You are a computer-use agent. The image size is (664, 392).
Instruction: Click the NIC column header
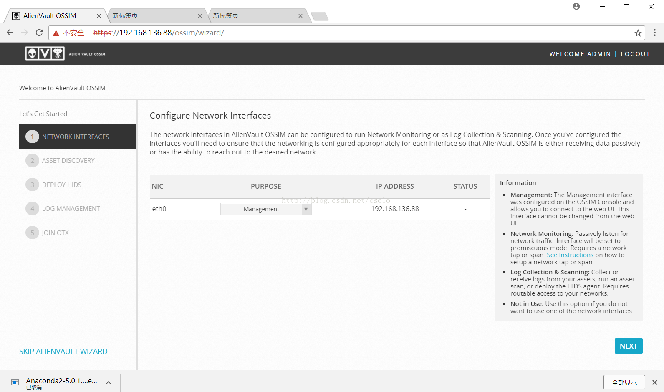point(158,186)
